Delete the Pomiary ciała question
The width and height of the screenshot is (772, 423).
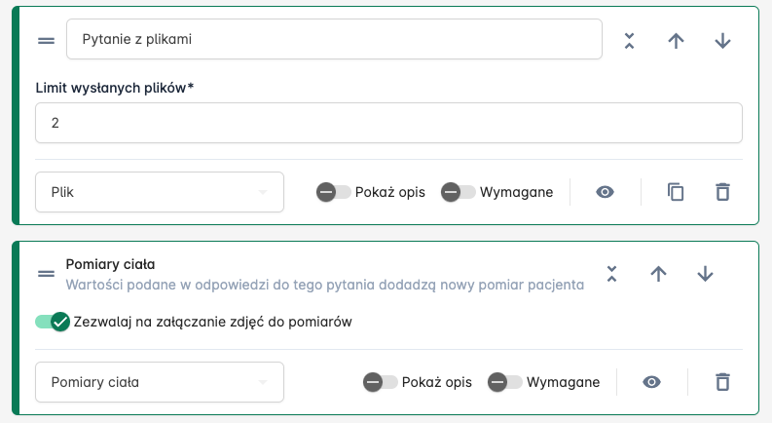pos(722,382)
